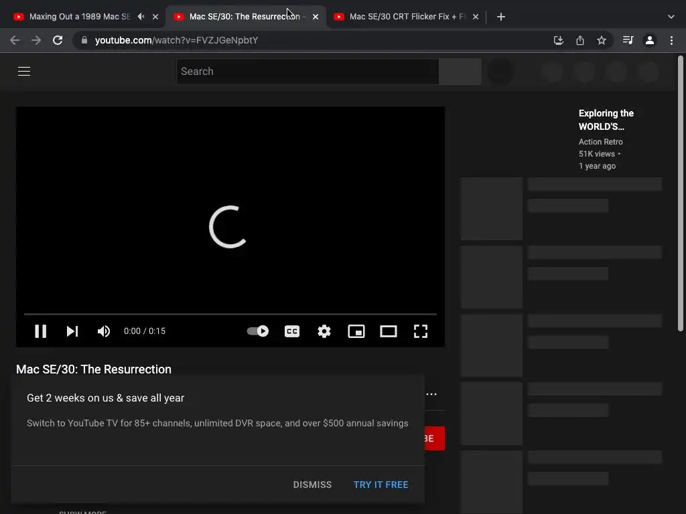Click the page vertical scrollbar

pos(681,193)
